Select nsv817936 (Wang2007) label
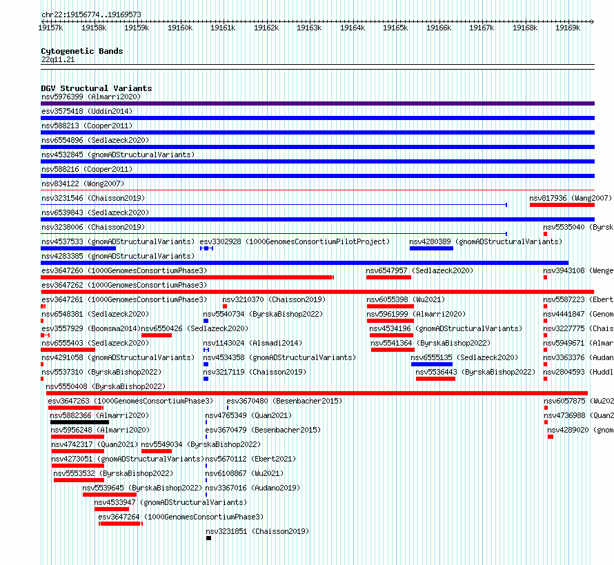Image resolution: width=614 pixels, height=565 pixels. click(570, 198)
